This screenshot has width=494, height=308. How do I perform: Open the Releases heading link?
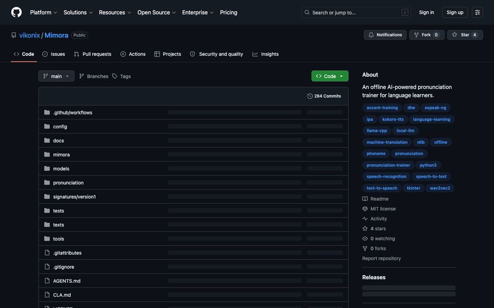coord(374,277)
